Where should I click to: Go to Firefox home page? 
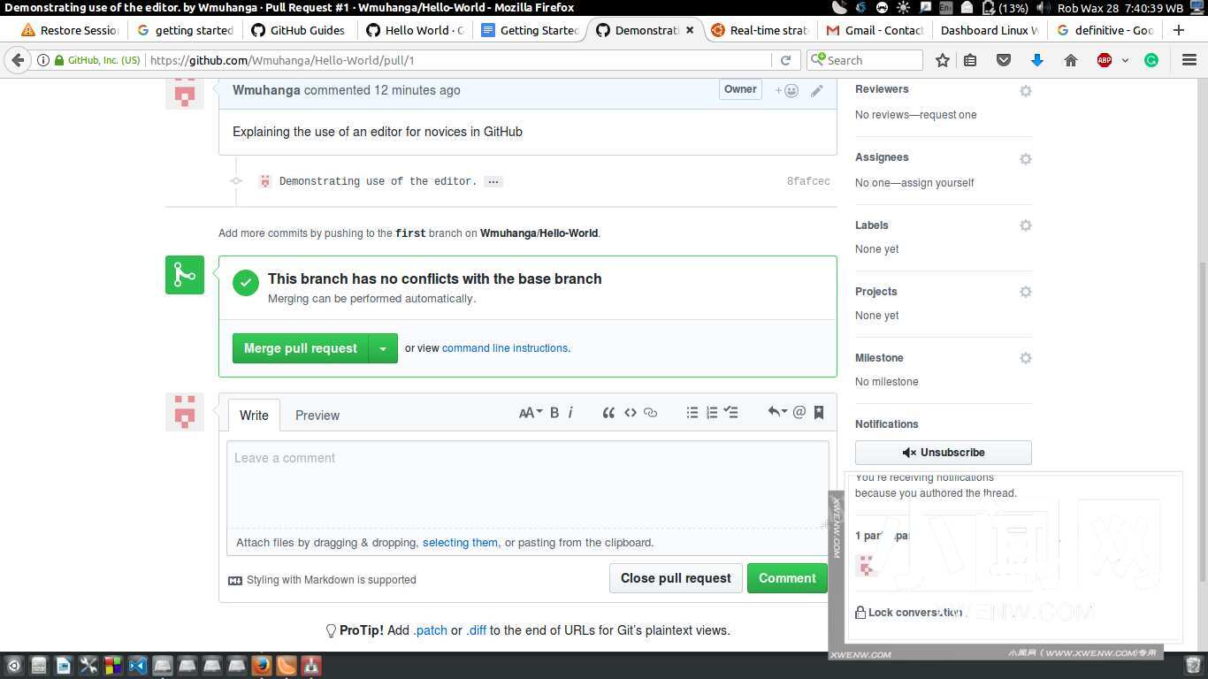click(x=1071, y=60)
